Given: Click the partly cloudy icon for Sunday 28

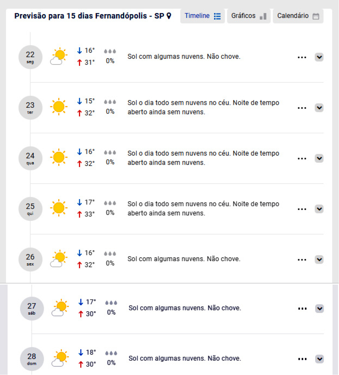Looking at the screenshot, I should [x=60, y=358].
